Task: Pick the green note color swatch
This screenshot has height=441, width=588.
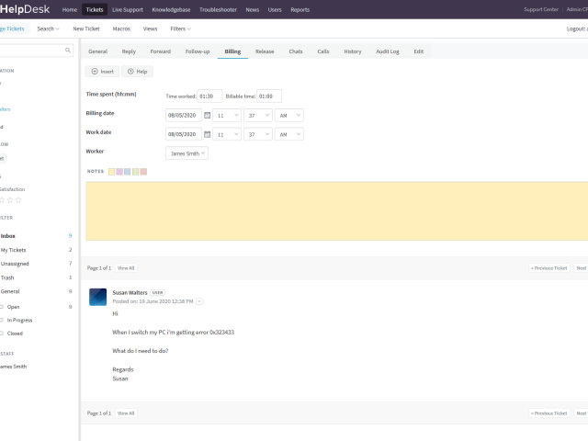Action: tap(135, 172)
